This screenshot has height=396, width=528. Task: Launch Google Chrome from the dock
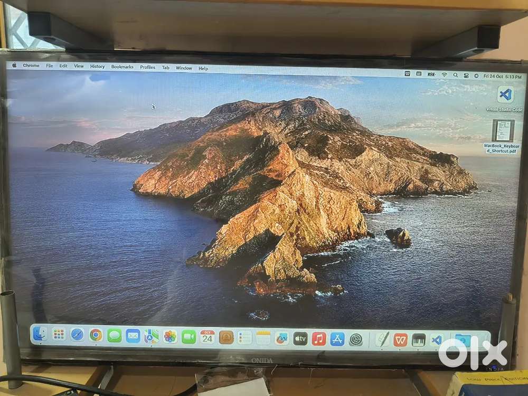pyautogui.click(x=96, y=335)
